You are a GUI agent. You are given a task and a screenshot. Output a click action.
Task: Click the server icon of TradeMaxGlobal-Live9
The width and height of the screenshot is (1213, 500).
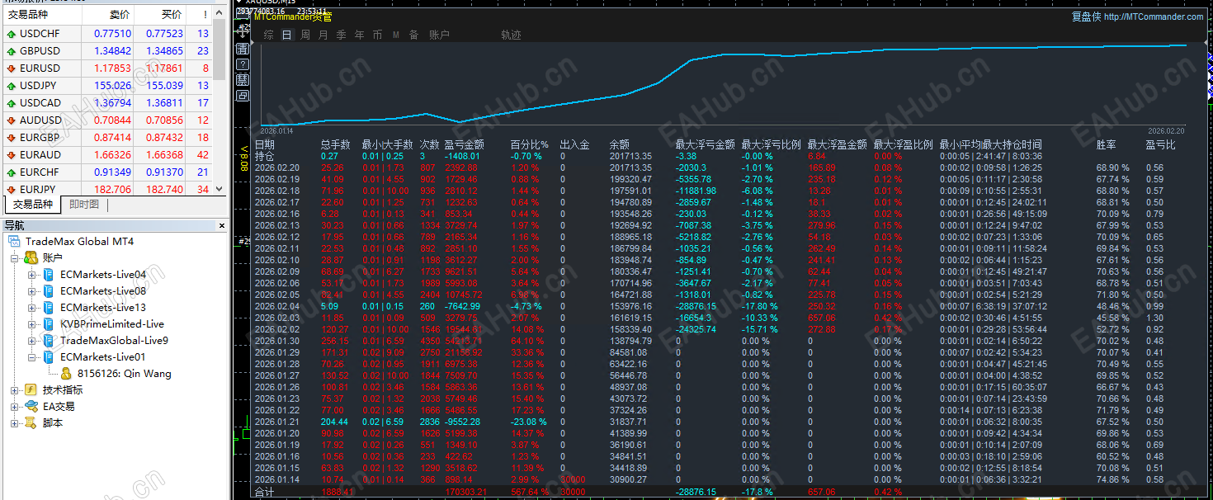(49, 341)
